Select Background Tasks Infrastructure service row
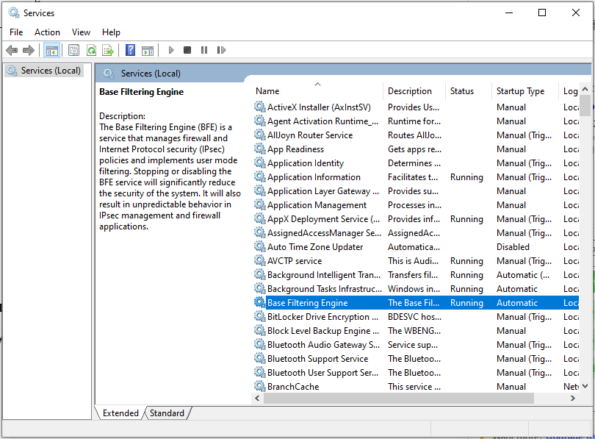Screen dimensions: 595x439 tap(416, 288)
